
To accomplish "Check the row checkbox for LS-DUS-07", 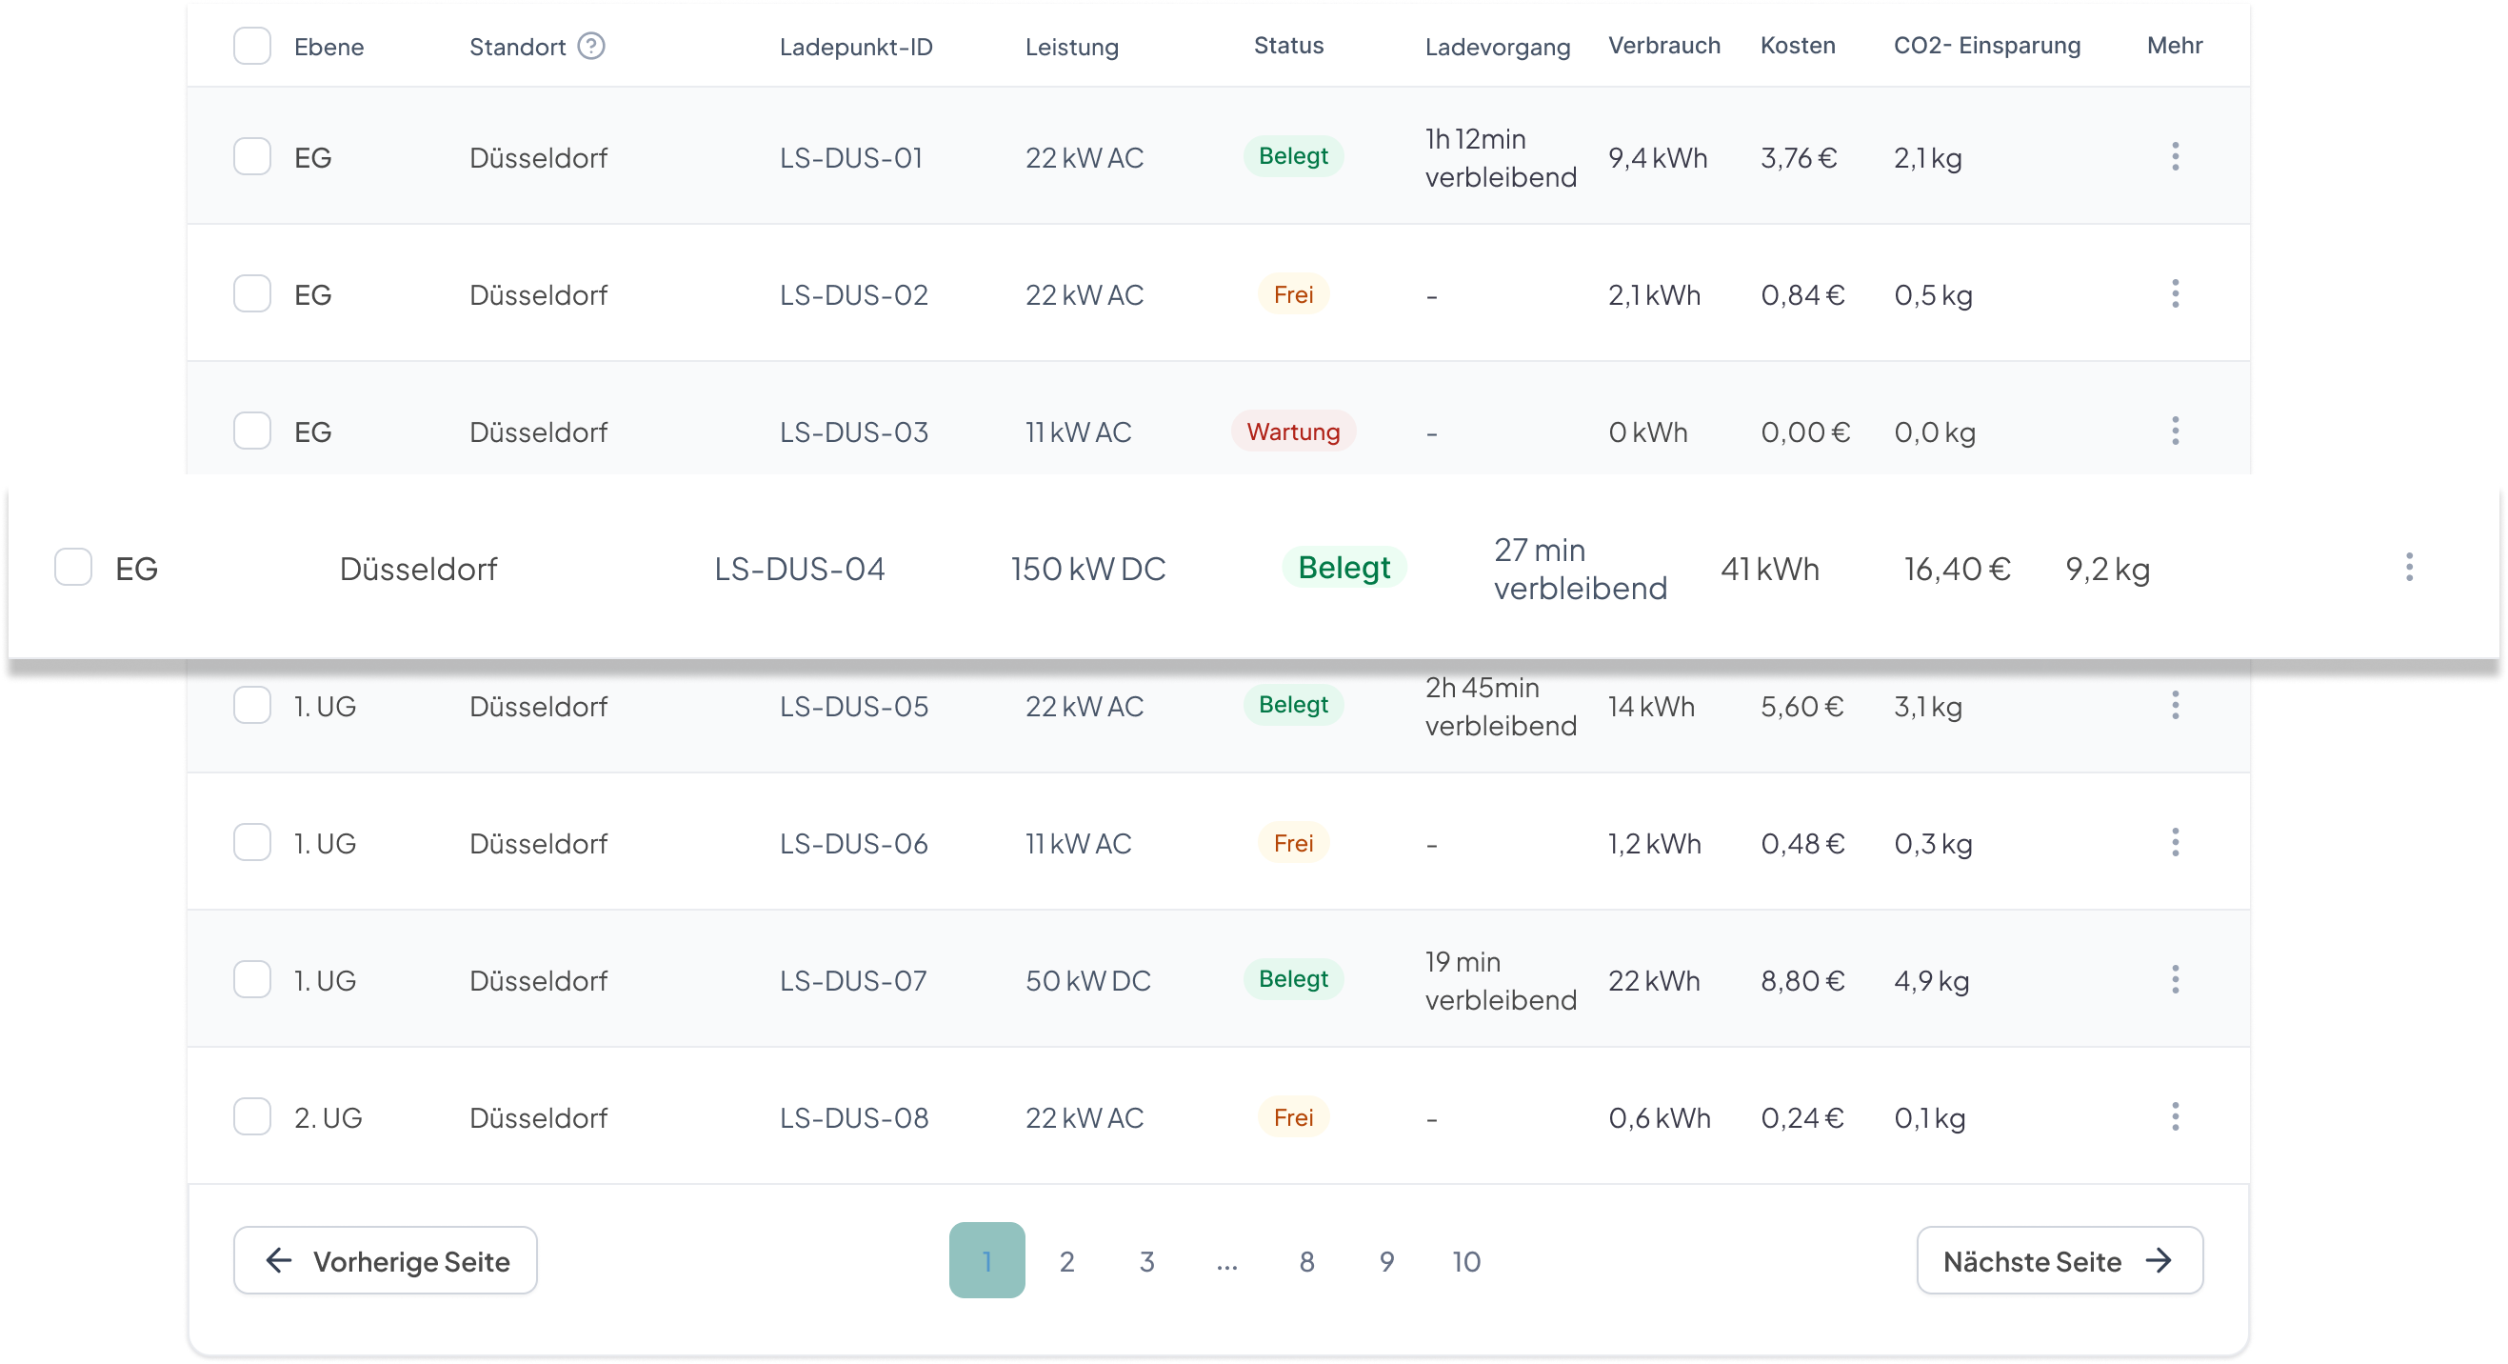I will point(252,979).
